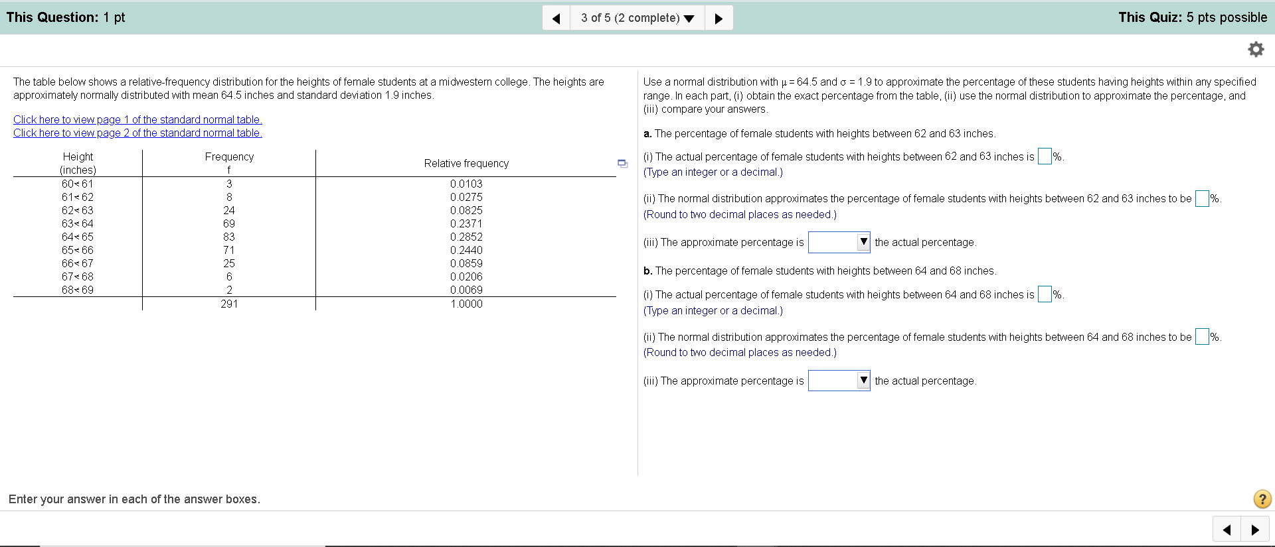Select relative frequency total 1.0000
The width and height of the screenshot is (1275, 547).
[x=466, y=304]
